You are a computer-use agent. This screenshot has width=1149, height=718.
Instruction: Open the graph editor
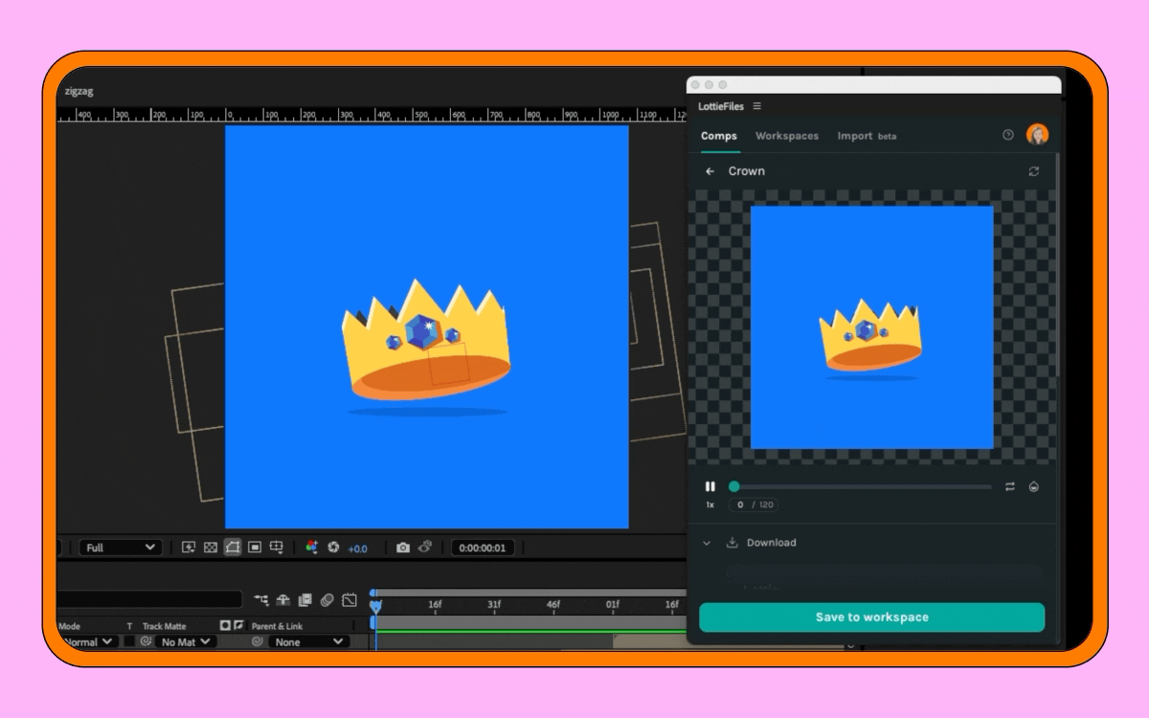349,600
